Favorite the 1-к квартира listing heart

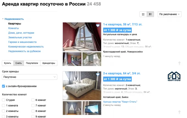(x=98, y=25)
